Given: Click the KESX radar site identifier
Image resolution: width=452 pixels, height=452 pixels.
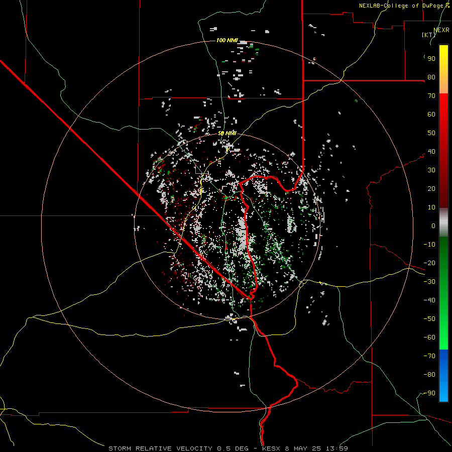Looking at the screenshot, I should click(x=271, y=448).
